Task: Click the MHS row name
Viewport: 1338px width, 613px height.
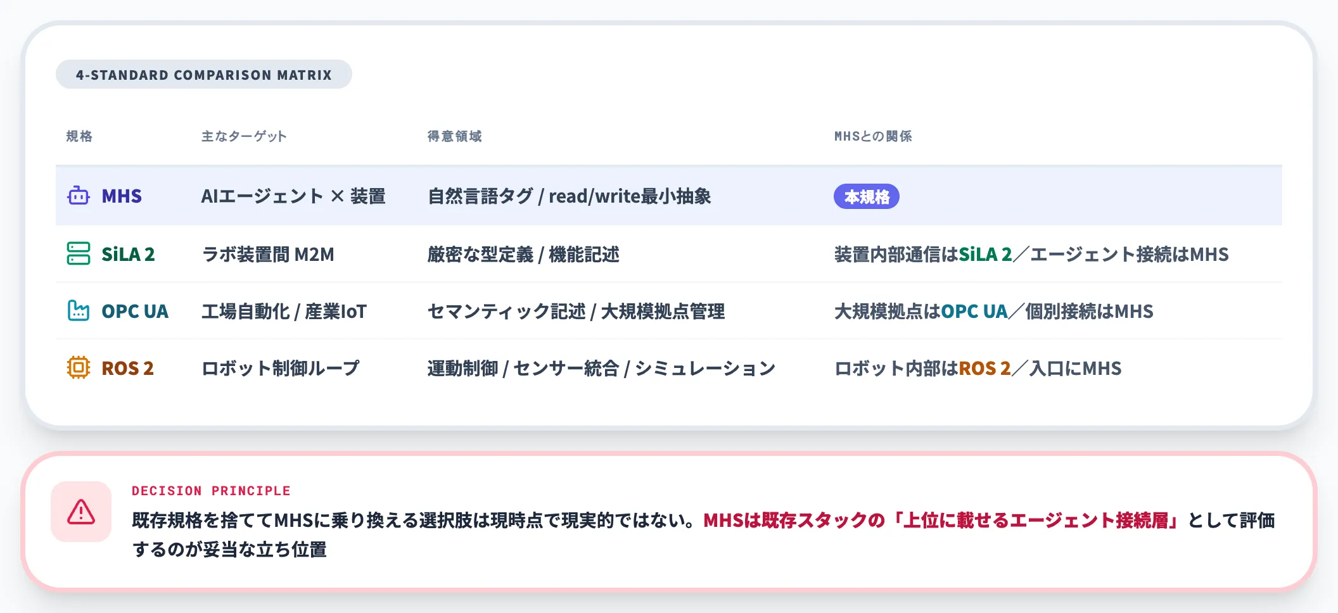Action: click(122, 196)
